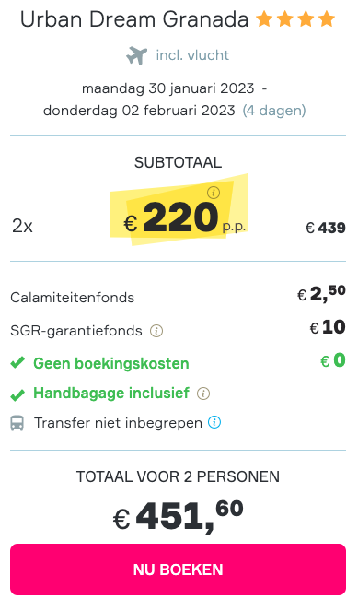Select the yellow €220 p.p. price highlight
The image size is (358, 611).
click(x=179, y=210)
